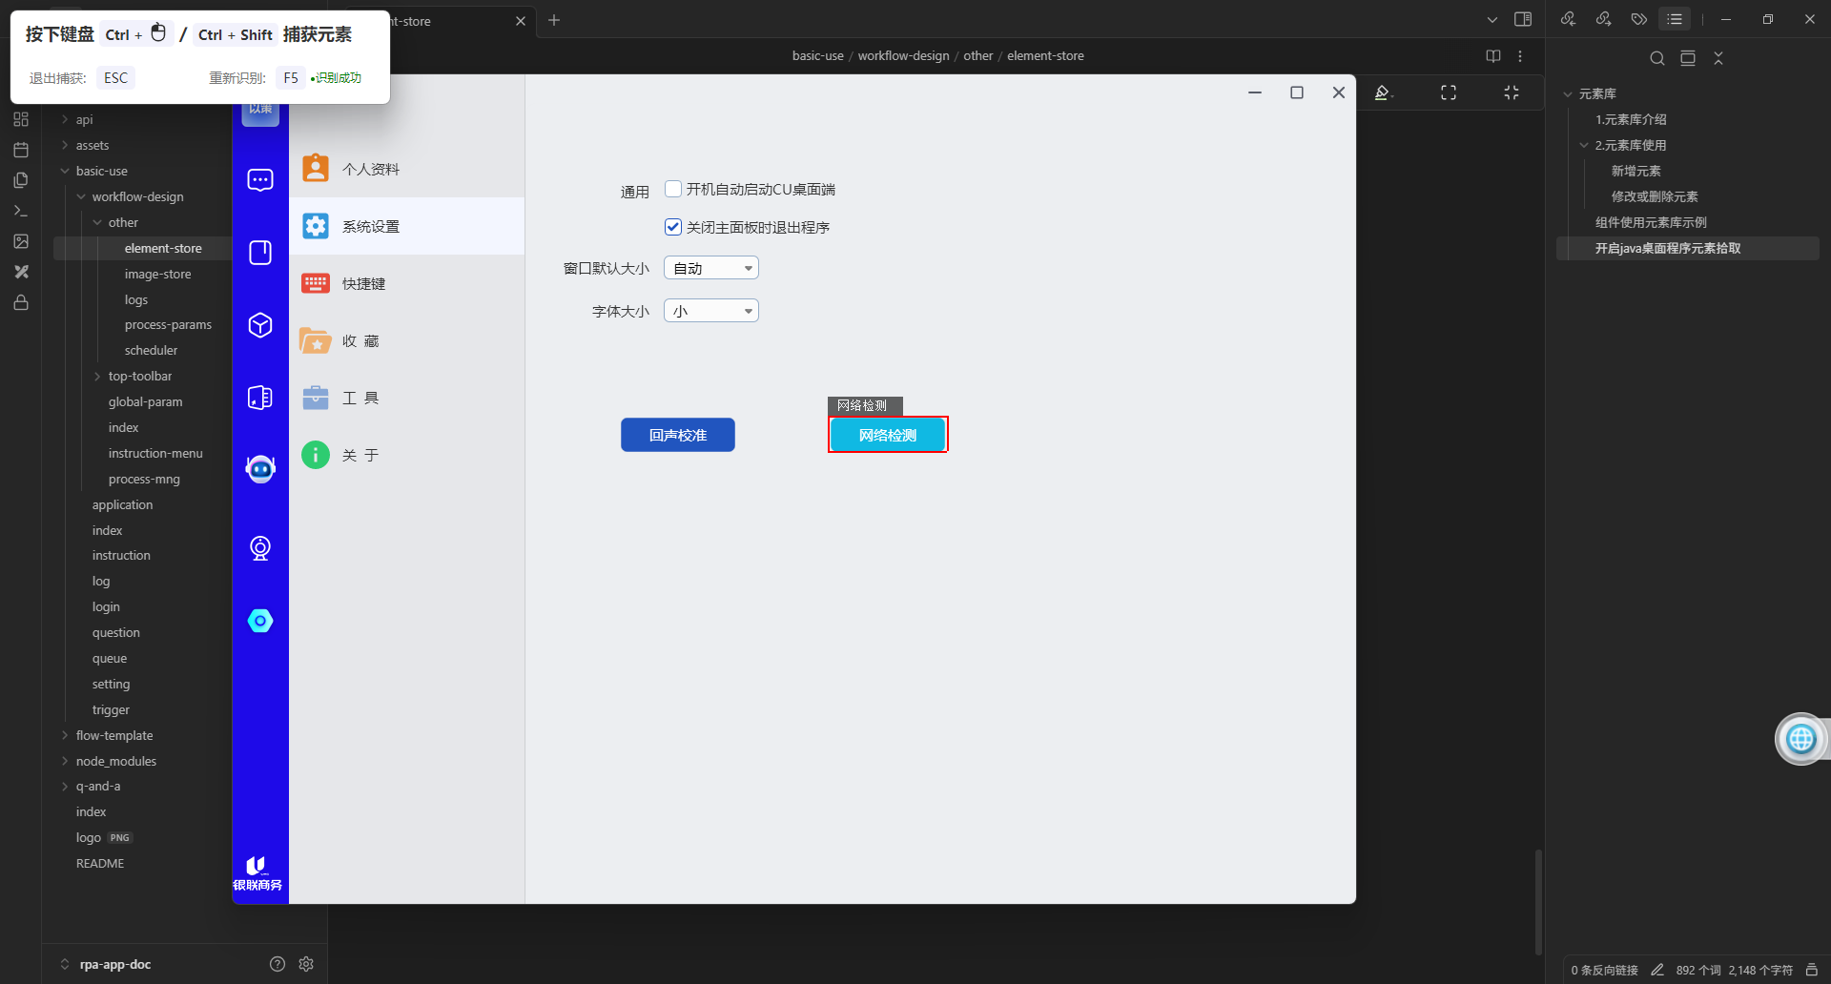Open the 窗口默认大小 dropdown
Viewport: 1831px width, 984px height.
(x=710, y=268)
